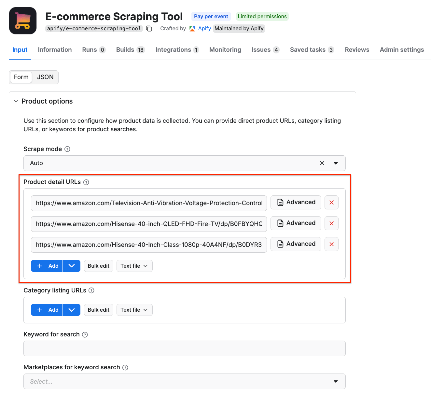Viewport: 431px width, 396px height.
Task: Open the Scrape mode dropdown
Action: coord(336,163)
